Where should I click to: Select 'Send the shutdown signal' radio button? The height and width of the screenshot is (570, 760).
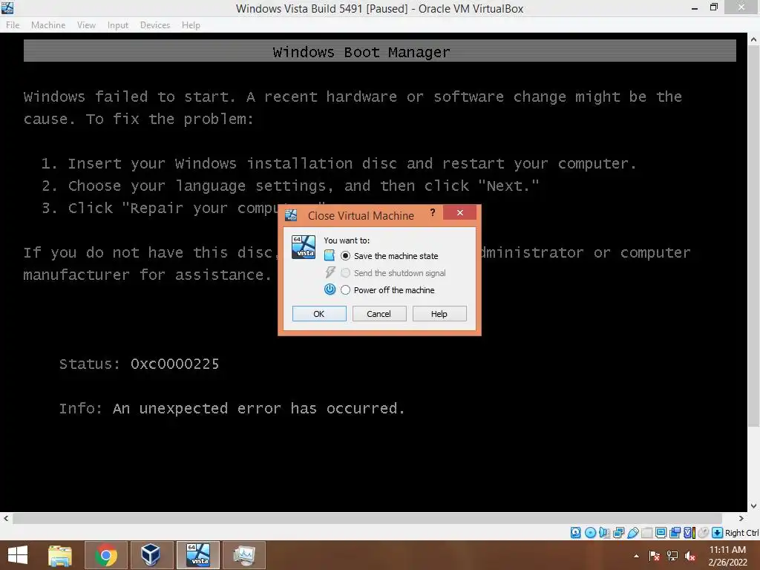pos(345,273)
